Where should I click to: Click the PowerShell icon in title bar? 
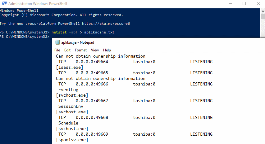coord(3,4)
